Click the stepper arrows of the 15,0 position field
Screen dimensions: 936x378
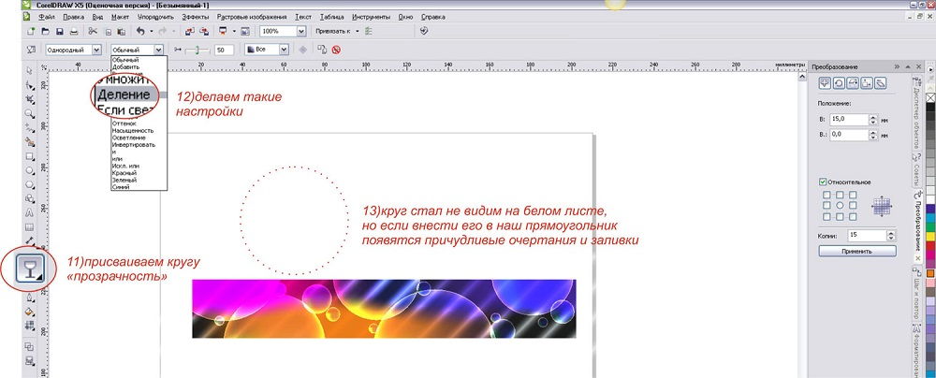pos(872,120)
